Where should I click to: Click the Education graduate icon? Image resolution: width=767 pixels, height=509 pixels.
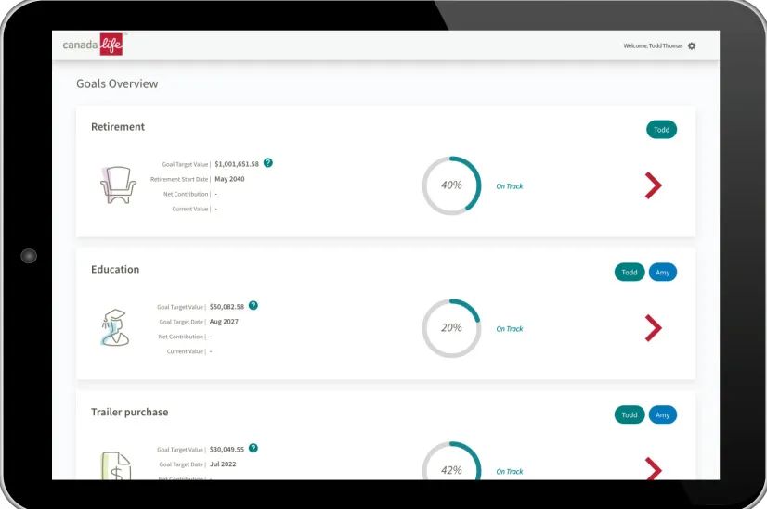(115, 328)
